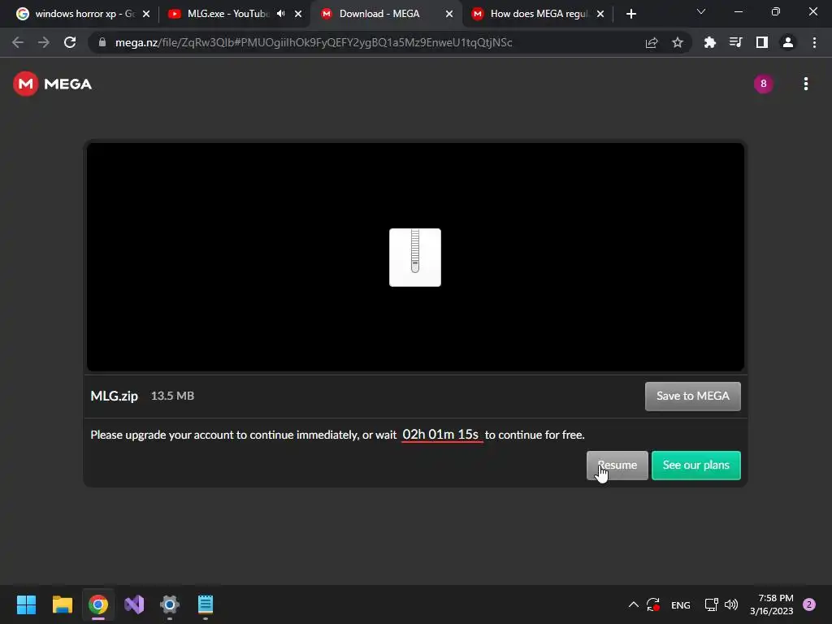Bookmark this page with the star icon
Image resolution: width=832 pixels, height=624 pixels.
[678, 42]
